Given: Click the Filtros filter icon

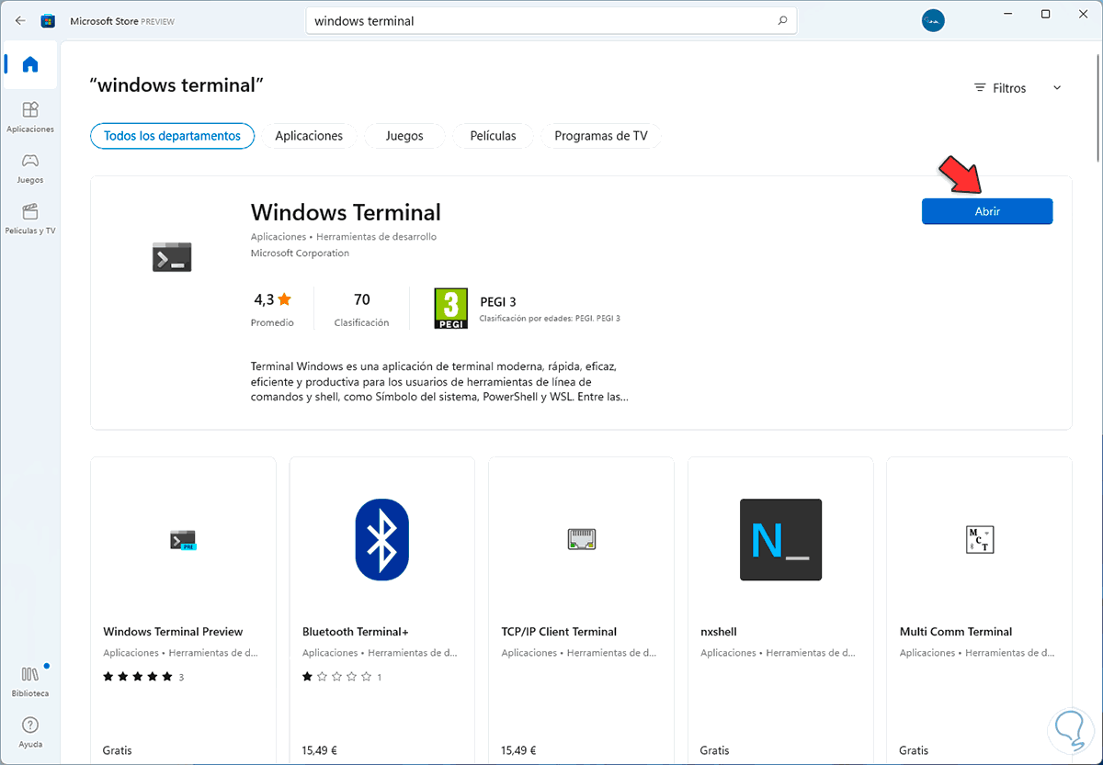Looking at the screenshot, I should [x=980, y=88].
